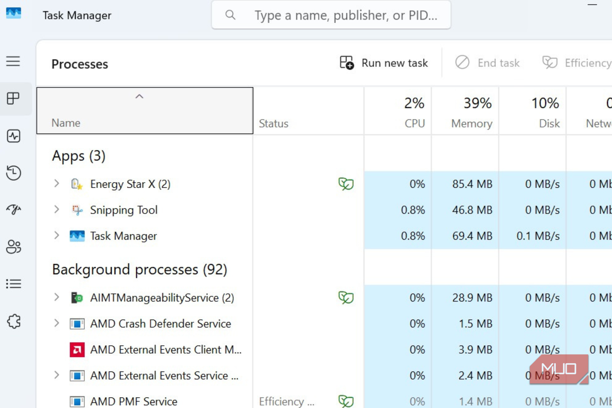View the Users section

(13, 247)
